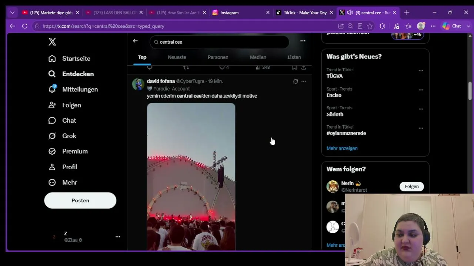Screen dimensions: 474x266
Task: Click the Grok icon on david fofana's post
Action: click(296, 81)
